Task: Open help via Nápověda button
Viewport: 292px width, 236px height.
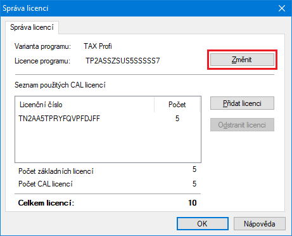Action: [260, 223]
